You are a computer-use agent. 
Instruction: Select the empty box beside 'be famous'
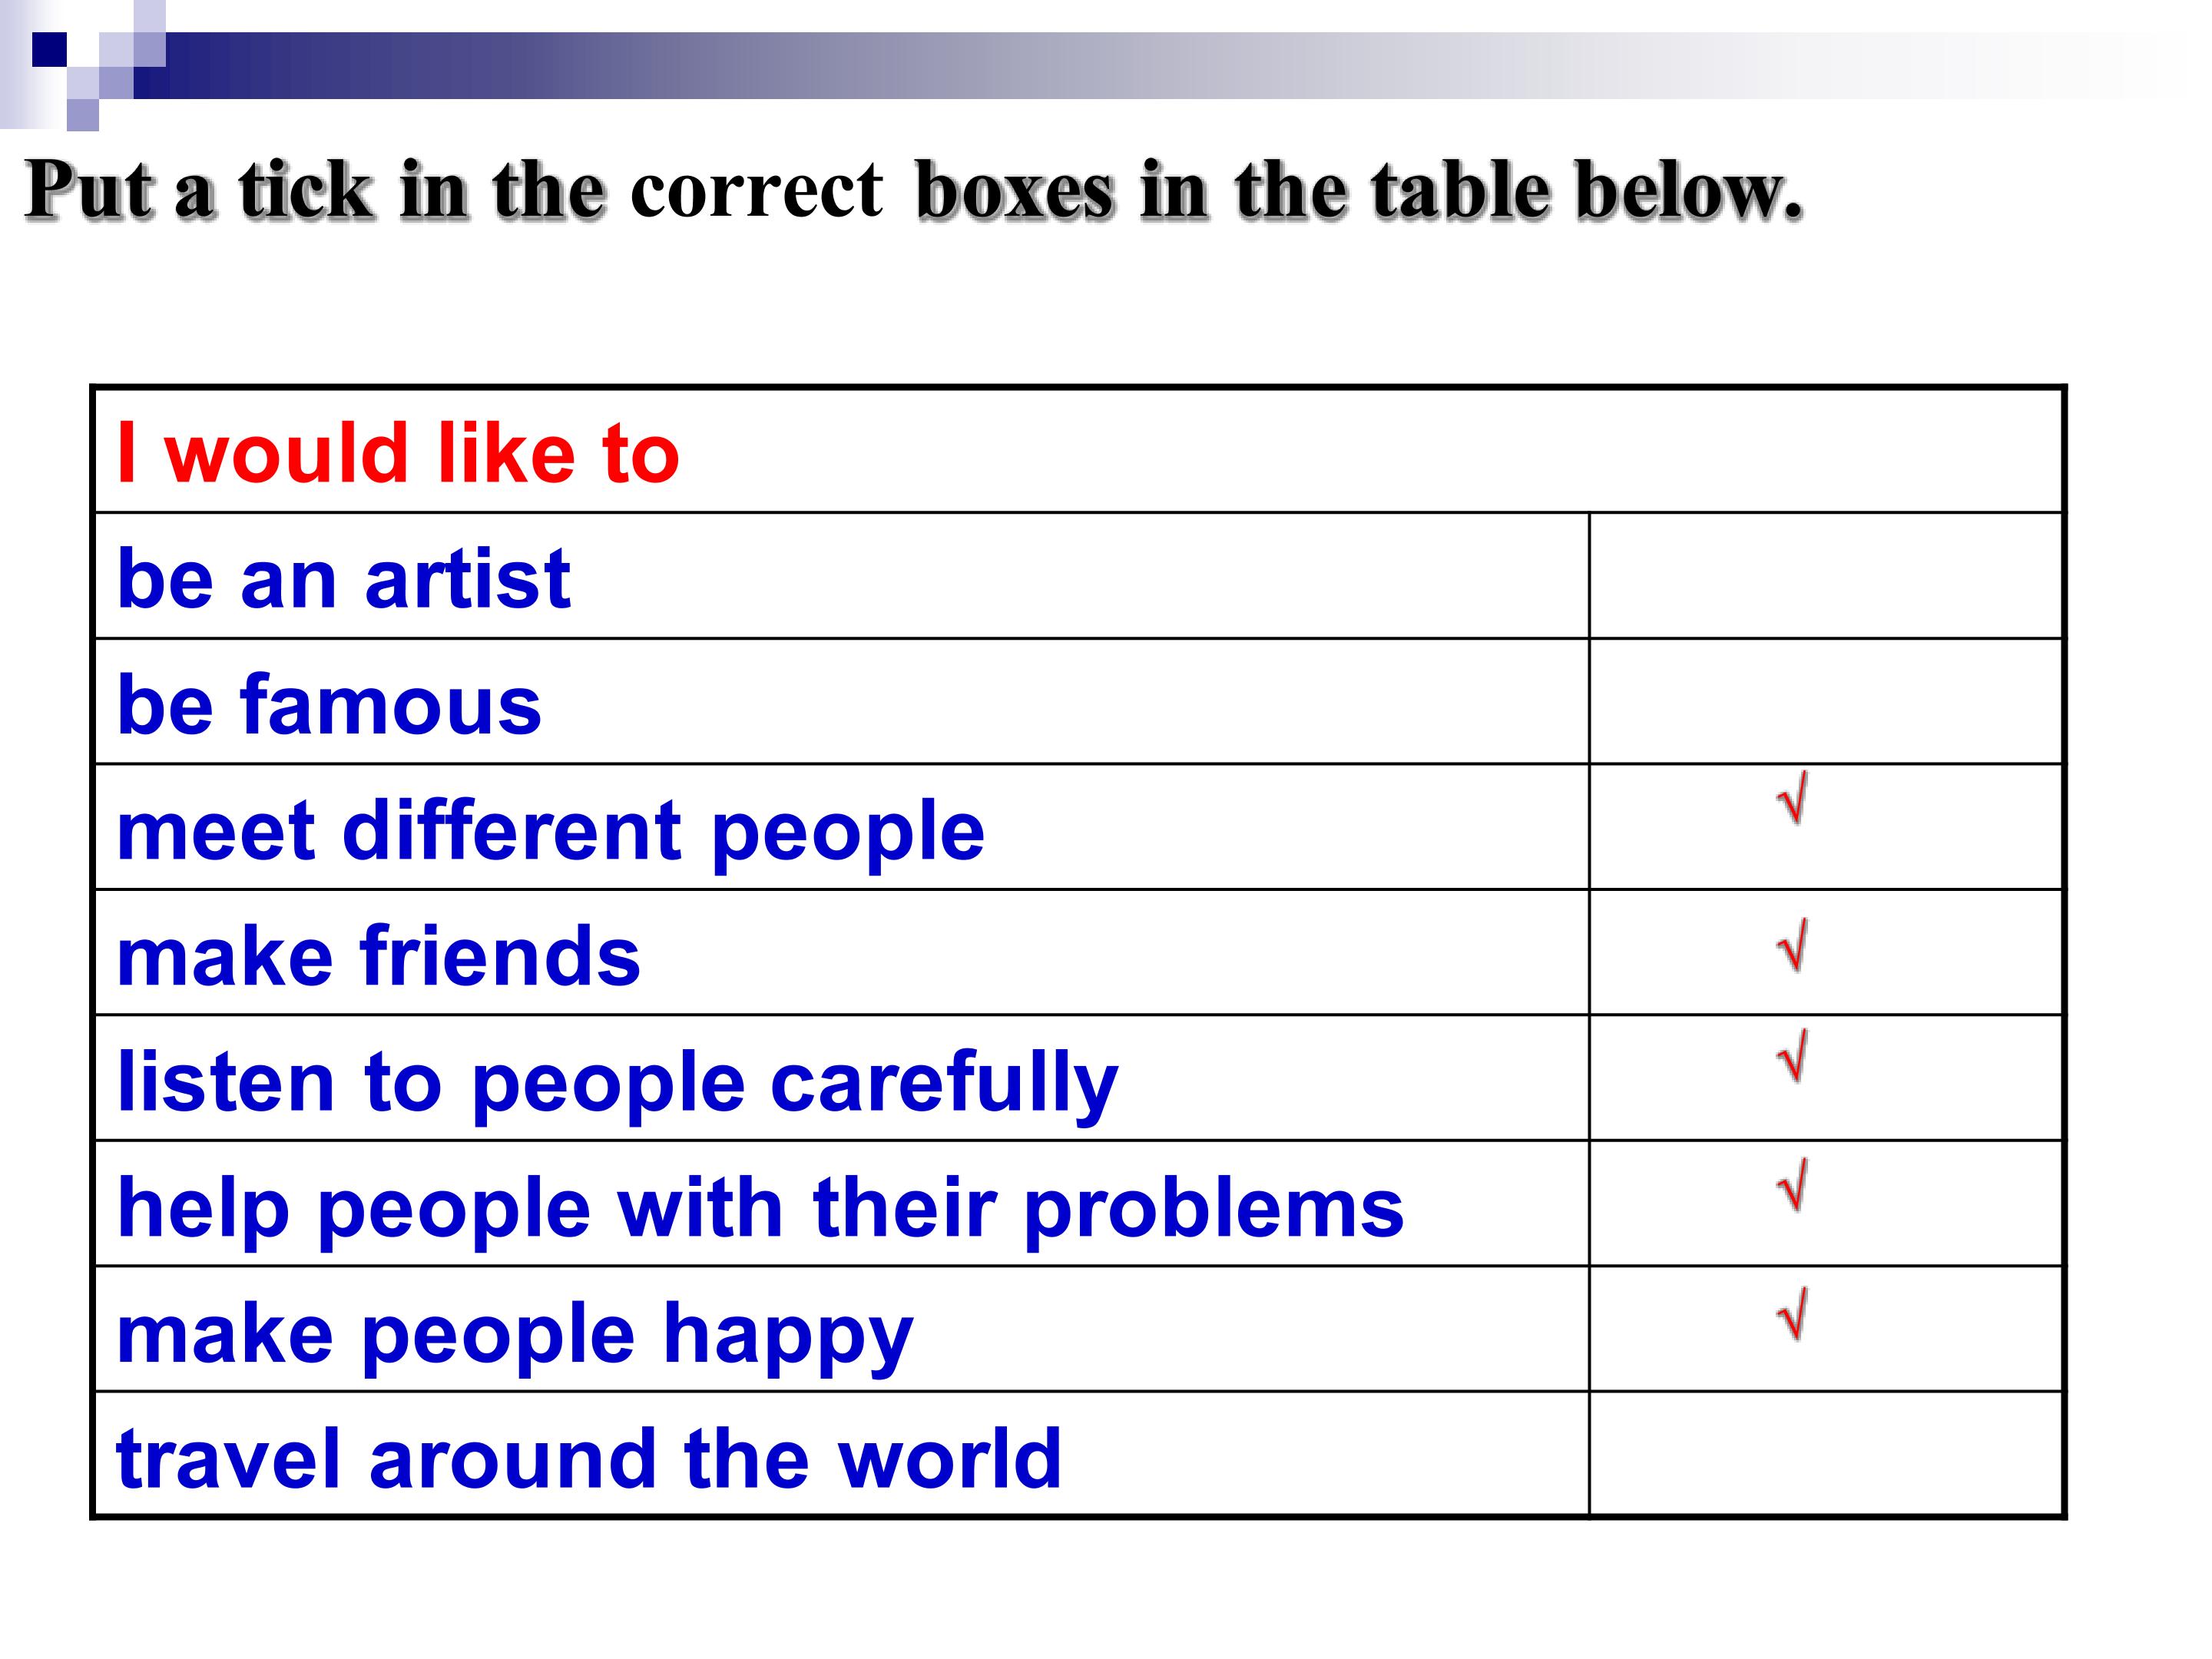[1825, 701]
